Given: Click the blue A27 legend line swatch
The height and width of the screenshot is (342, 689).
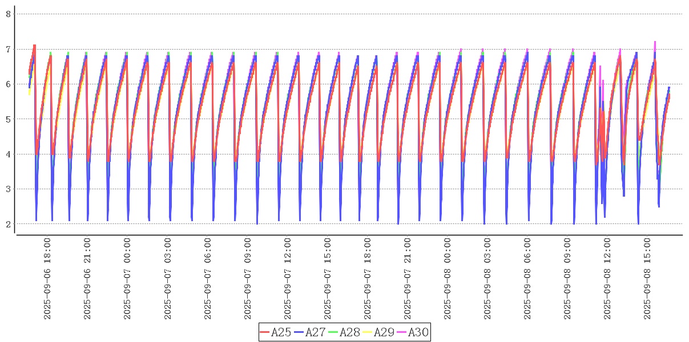Looking at the screenshot, I should [299, 332].
